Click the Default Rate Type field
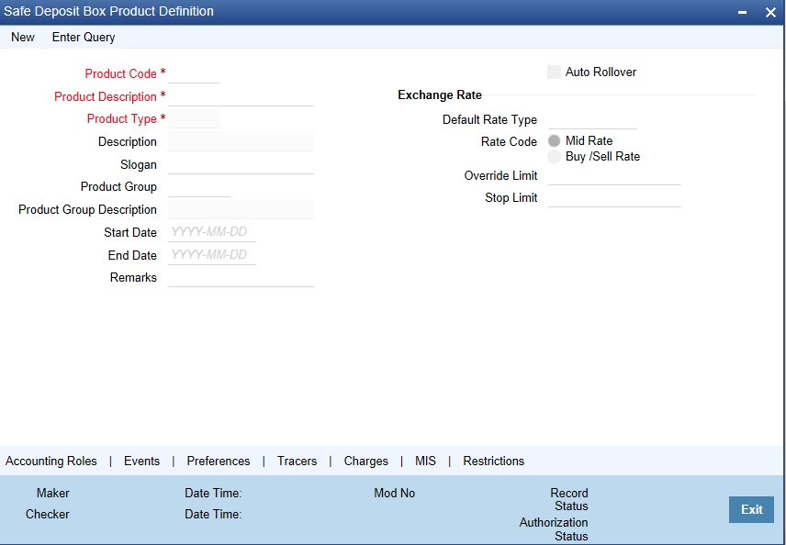Screen dimensions: 786x545 [x=592, y=120]
